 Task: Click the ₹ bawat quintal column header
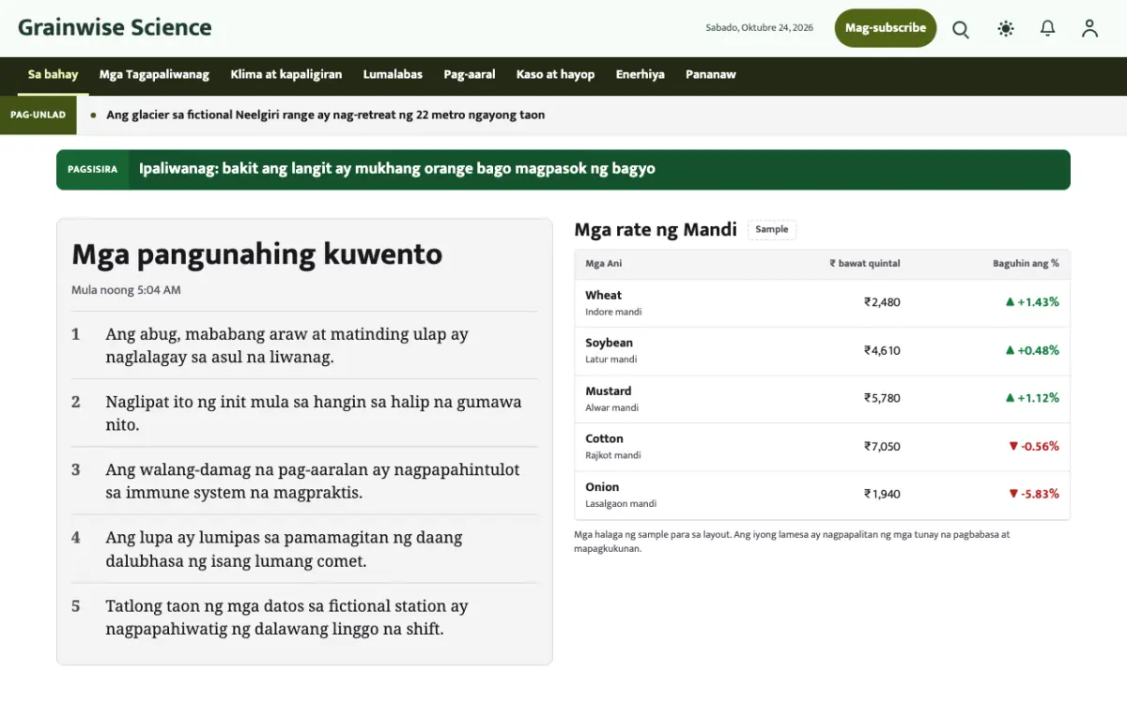(865, 264)
